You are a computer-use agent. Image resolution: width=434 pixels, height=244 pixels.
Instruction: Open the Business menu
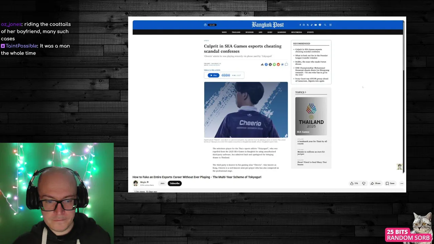250,32
